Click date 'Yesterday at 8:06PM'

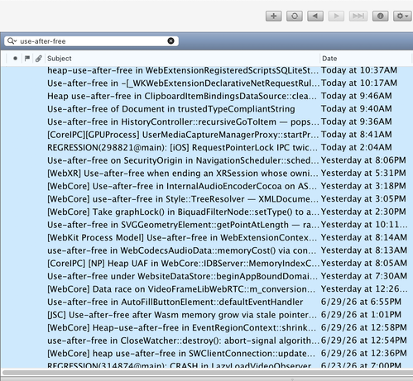[363, 160]
